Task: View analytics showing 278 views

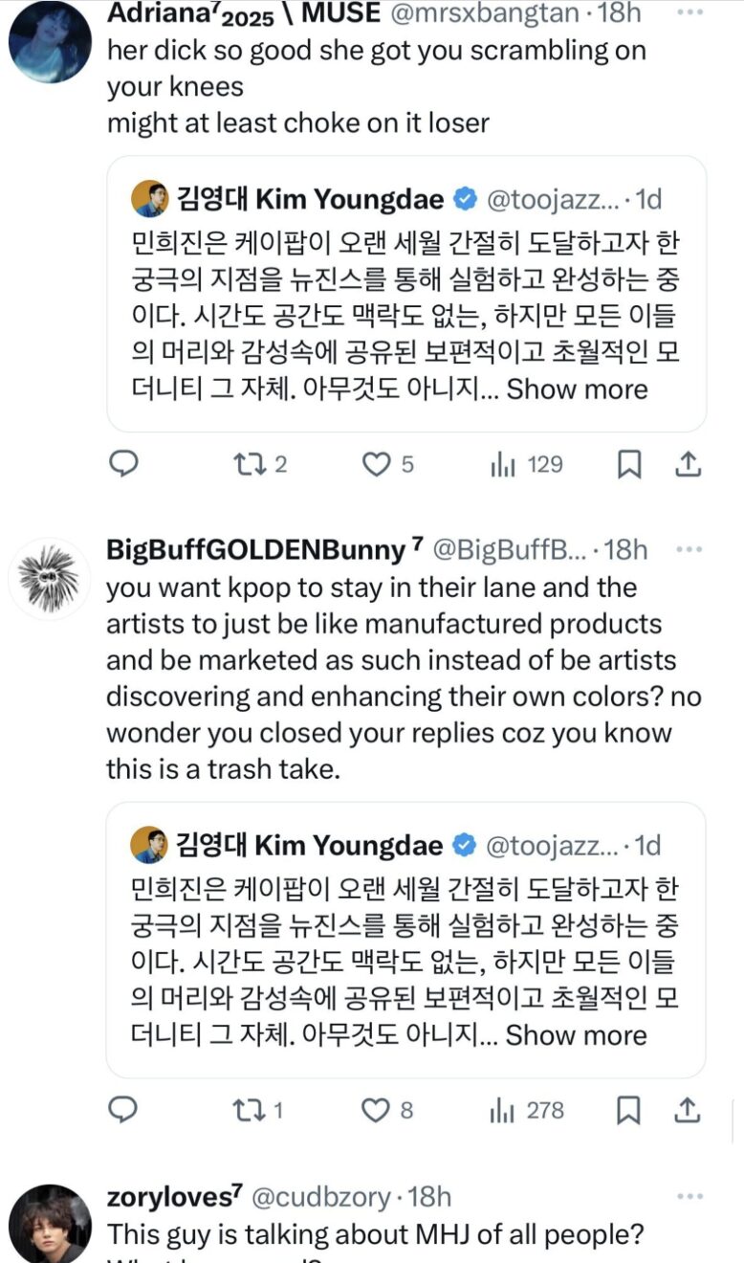Action: [x=504, y=1110]
